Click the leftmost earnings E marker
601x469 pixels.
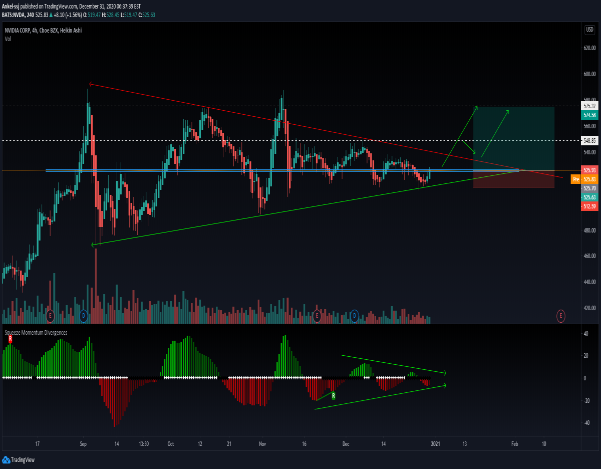coord(50,316)
